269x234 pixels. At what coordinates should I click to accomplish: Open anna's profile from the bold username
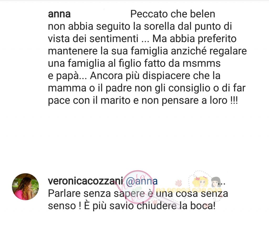tap(59, 14)
